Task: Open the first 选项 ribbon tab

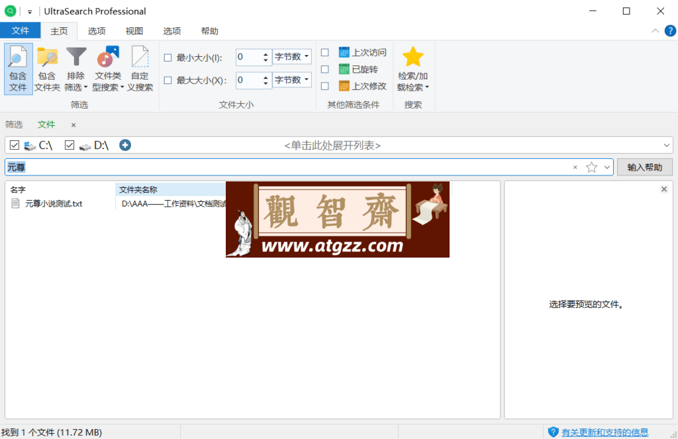Action: (97, 31)
